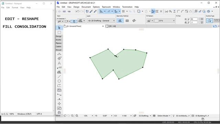
Task: Toggle the Outline Type solid line button
Action: click(209, 21)
